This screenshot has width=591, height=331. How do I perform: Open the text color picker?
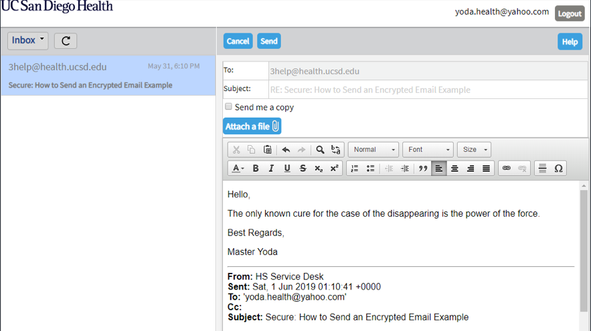point(237,169)
